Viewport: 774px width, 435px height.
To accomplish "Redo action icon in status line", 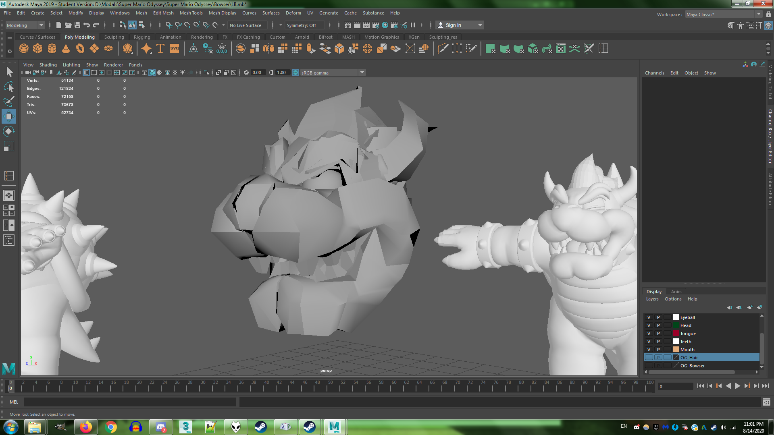I will 96,25.
